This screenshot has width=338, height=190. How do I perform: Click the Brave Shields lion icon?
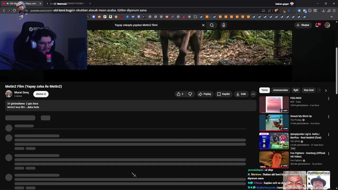[276, 11]
